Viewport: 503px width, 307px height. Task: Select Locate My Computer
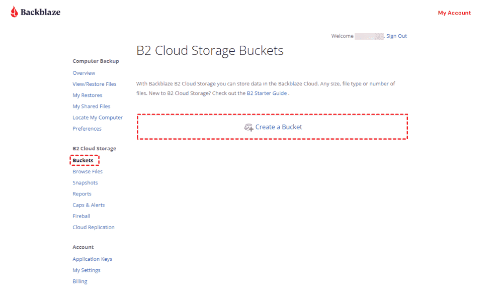98,118
